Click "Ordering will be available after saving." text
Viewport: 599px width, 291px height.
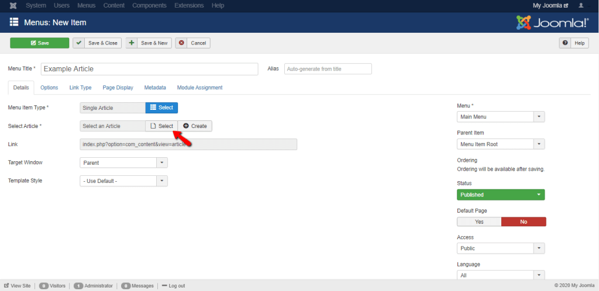coord(501,169)
